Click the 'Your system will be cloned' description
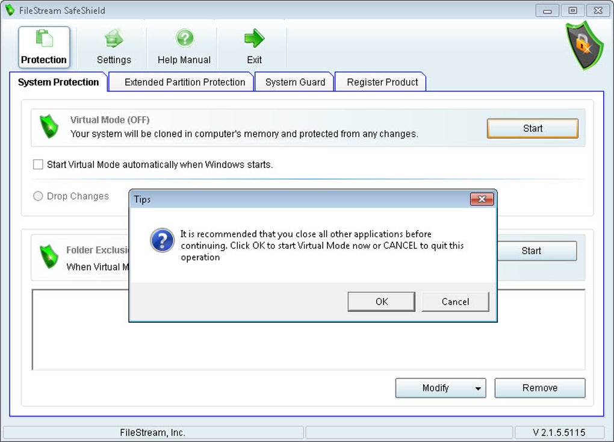Viewport: 614px width, 442px height. pyautogui.click(x=244, y=134)
